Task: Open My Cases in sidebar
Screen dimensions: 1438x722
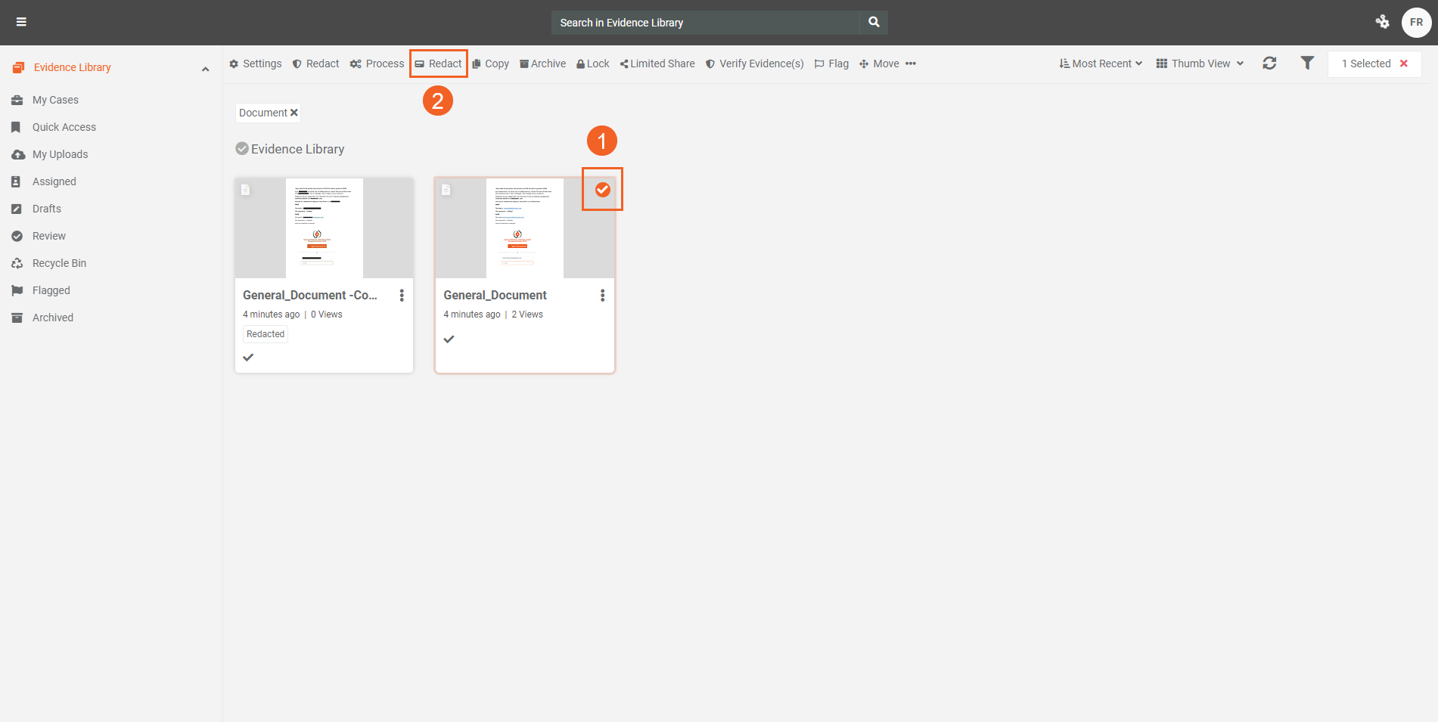Action: tap(55, 100)
